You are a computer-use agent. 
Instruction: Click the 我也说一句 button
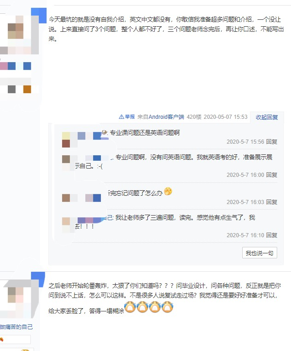tap(260, 253)
